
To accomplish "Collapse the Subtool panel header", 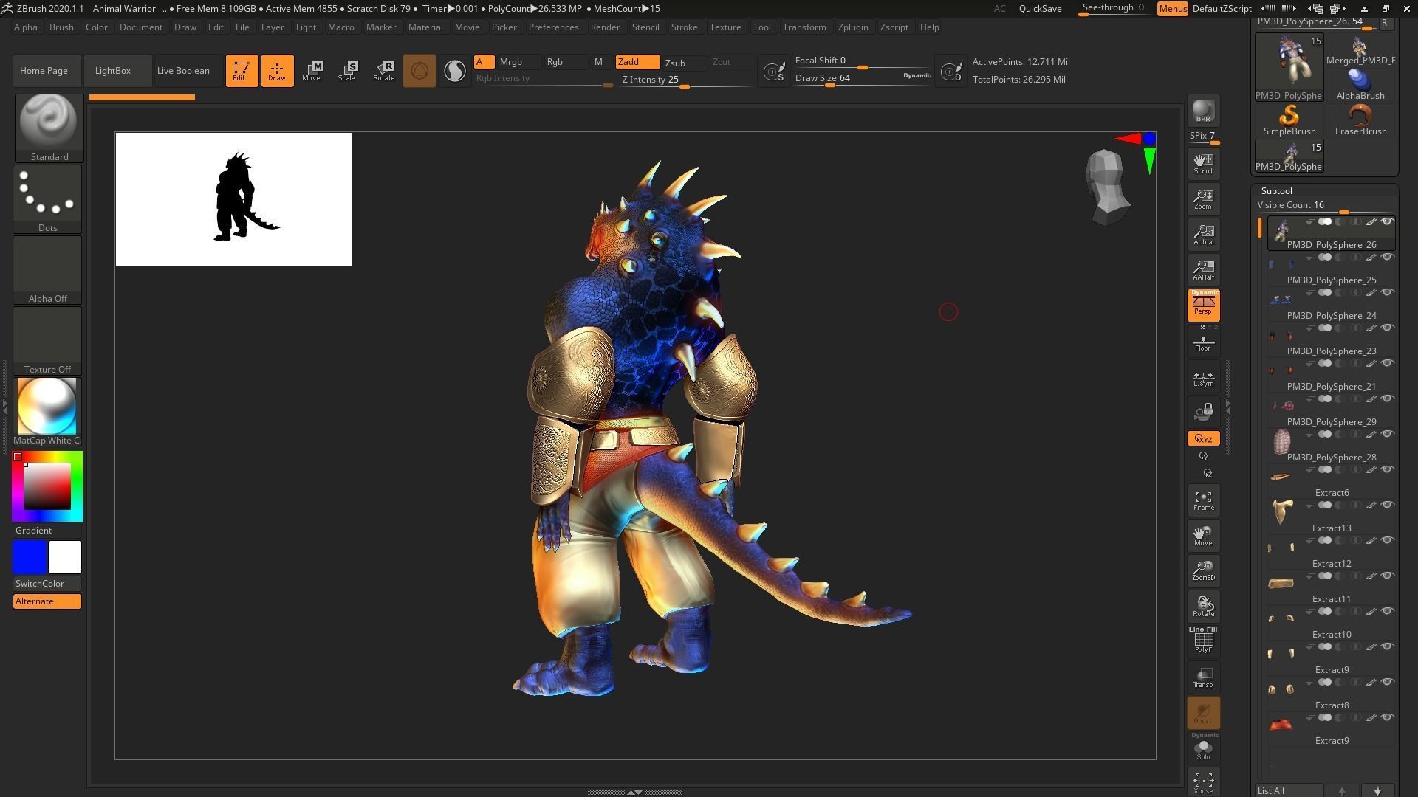I will click(x=1276, y=190).
